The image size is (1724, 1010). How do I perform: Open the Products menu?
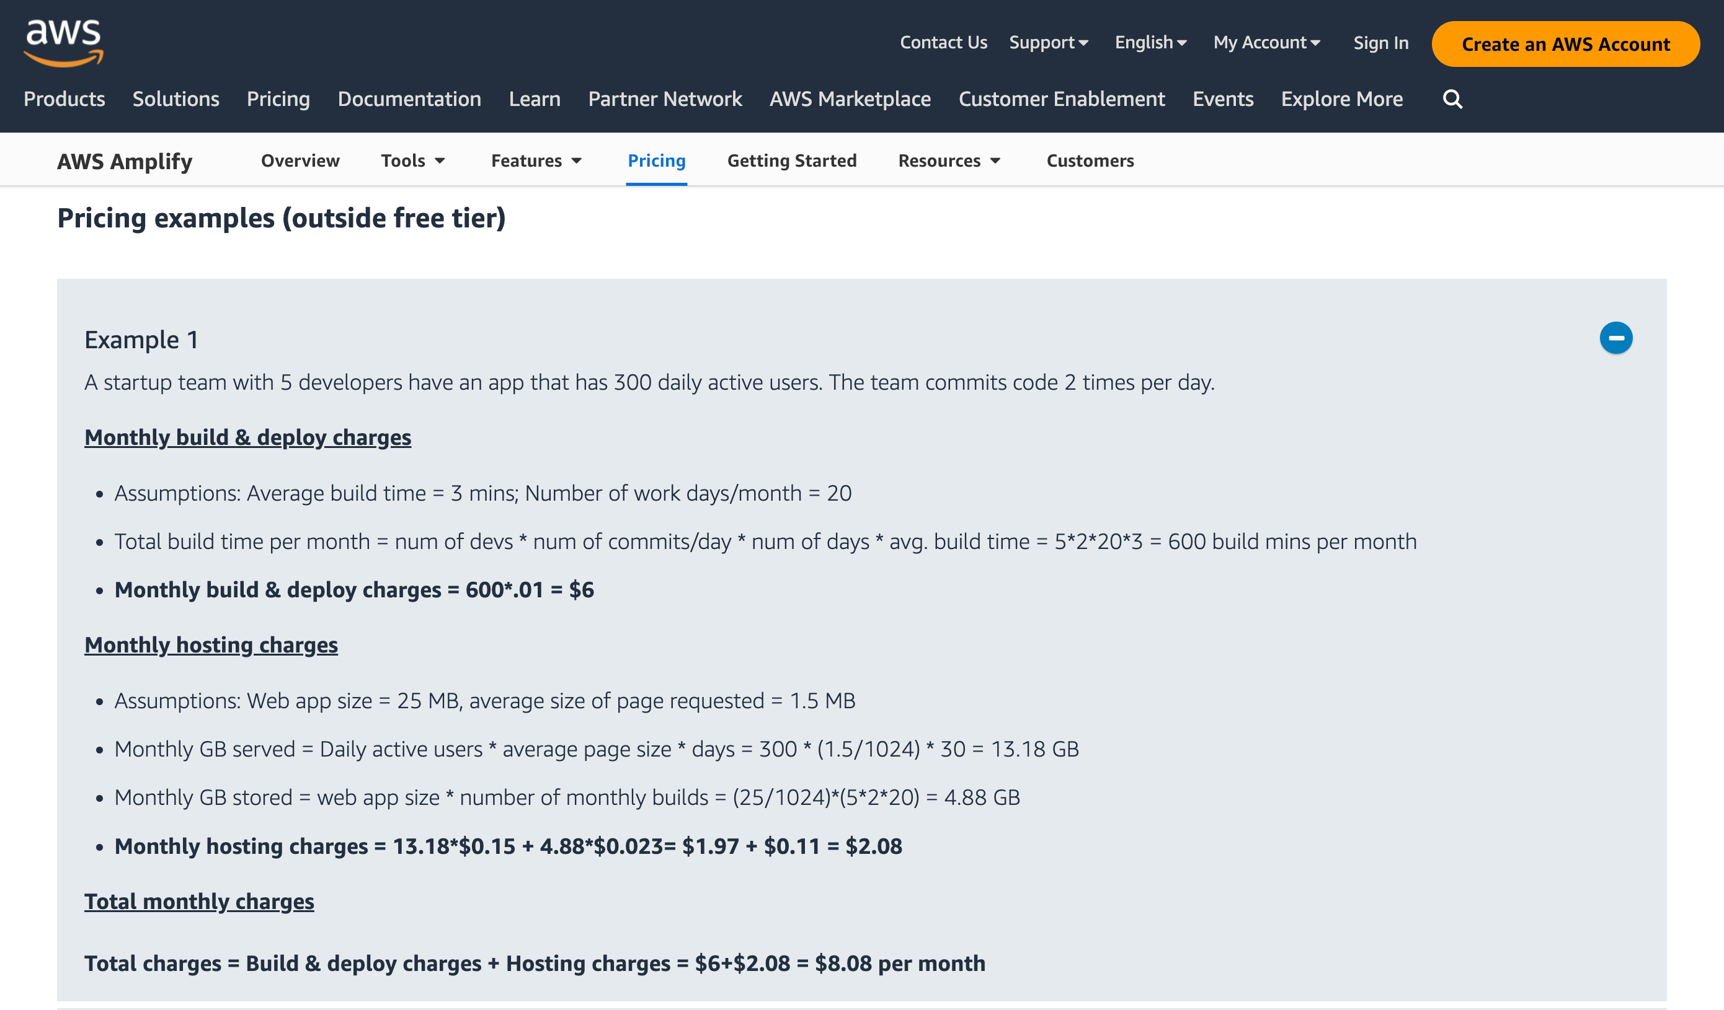(64, 99)
